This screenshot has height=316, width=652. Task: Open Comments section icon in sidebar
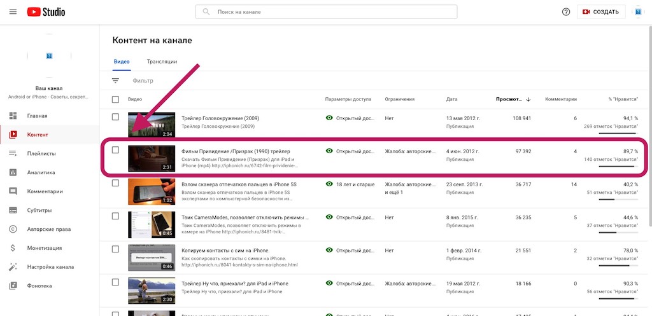click(x=13, y=191)
